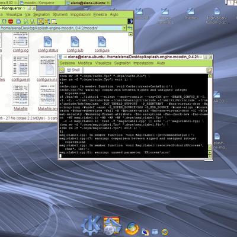Image resolution: width=237 pixels, height=237 pixels.
Task: Open Vai menu in Konqueror
Action: (28, 15)
